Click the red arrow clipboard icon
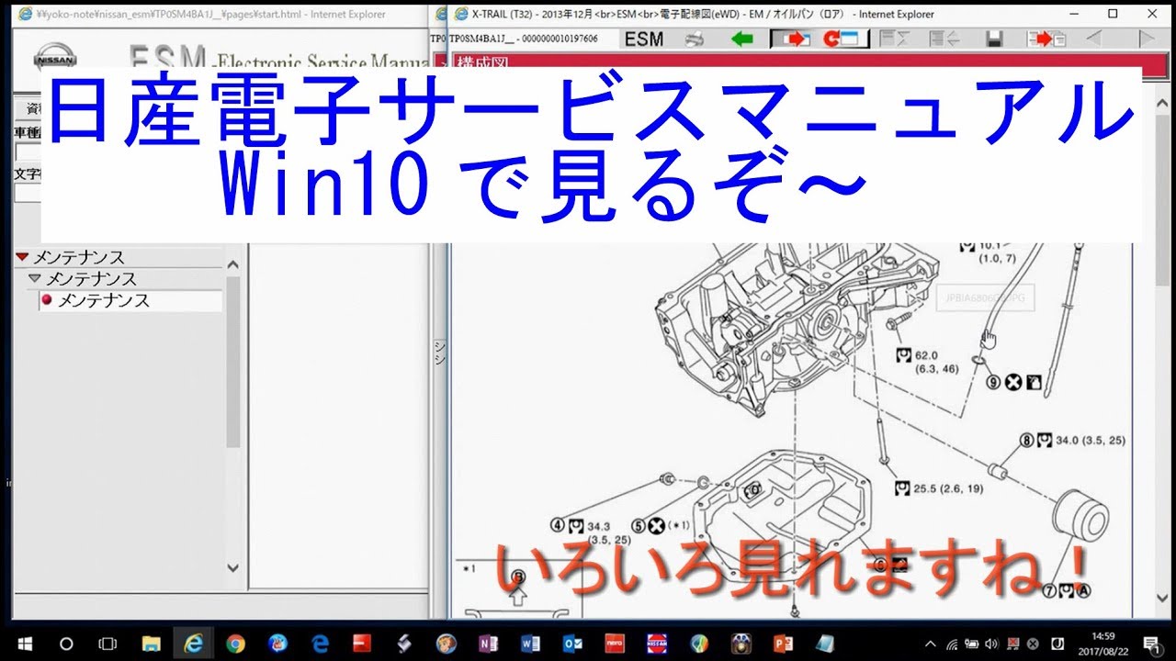Screen dimensions: 1176x661 coord(1046,39)
